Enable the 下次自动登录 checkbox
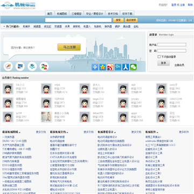Viewport: 194px width, 194px height. [x=159, y=57]
